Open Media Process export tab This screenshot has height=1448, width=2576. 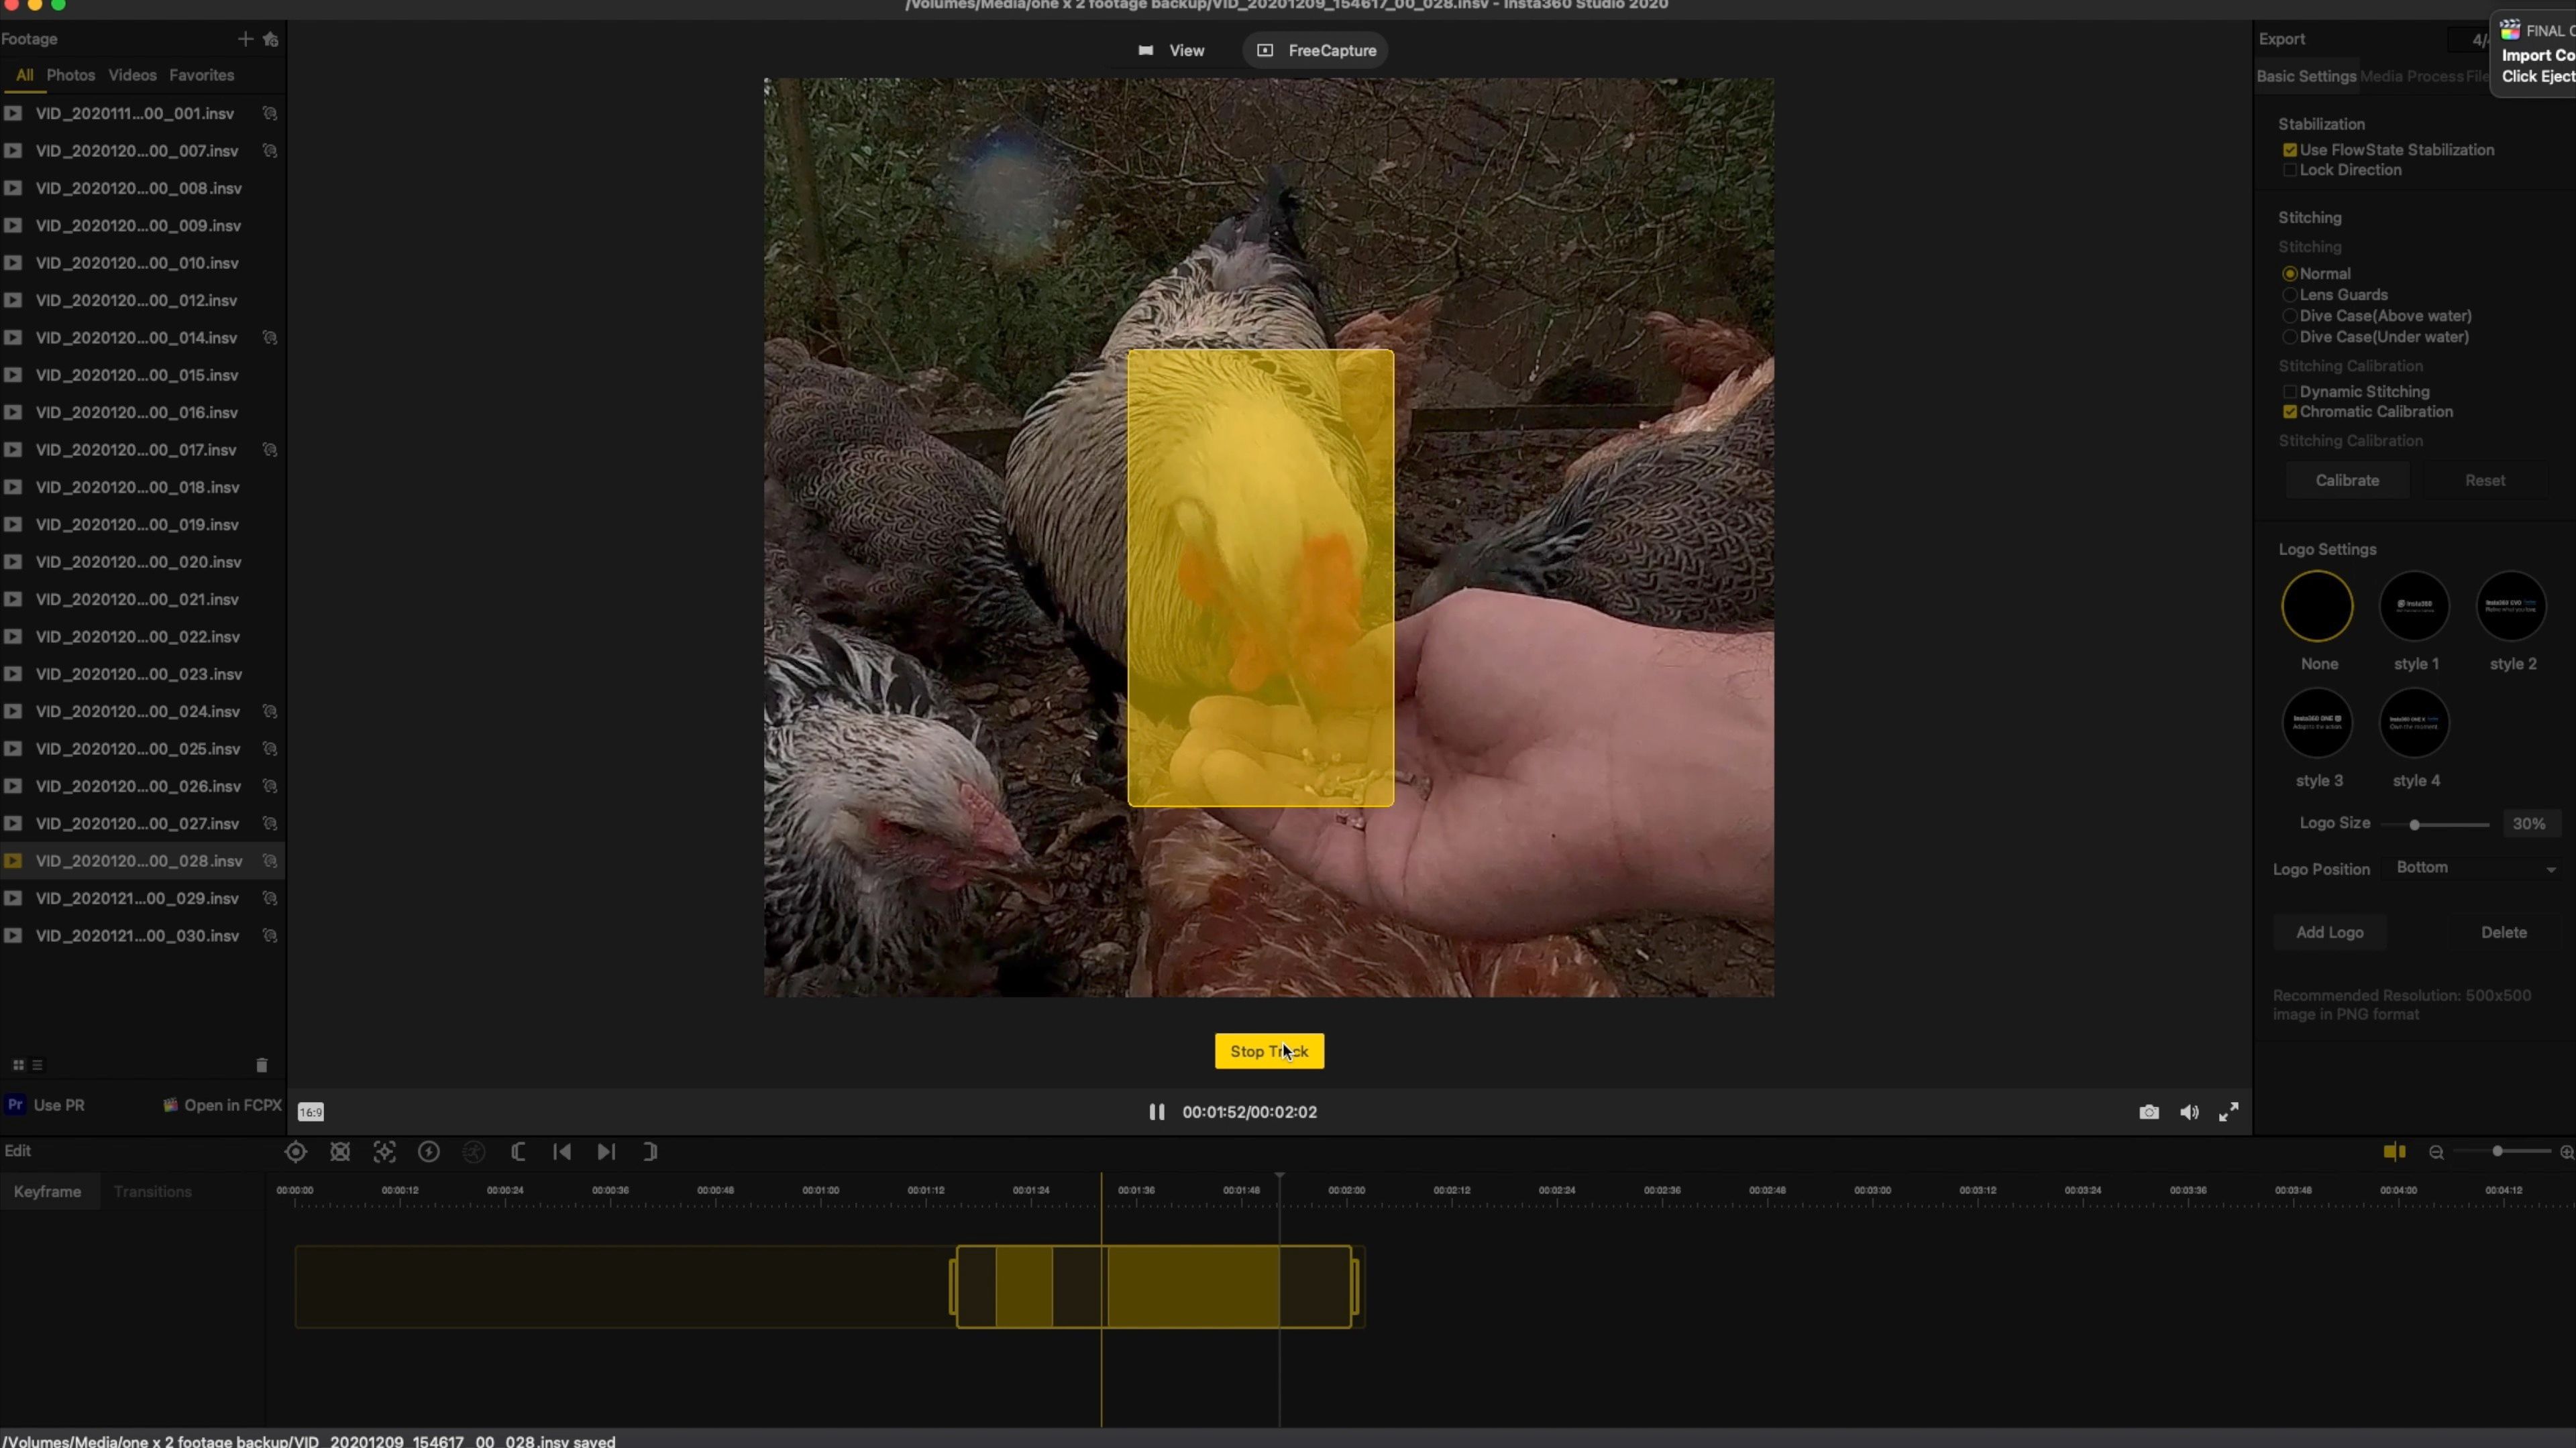coord(2412,76)
